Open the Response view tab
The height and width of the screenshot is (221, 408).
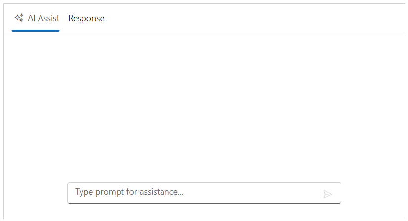[x=86, y=18]
